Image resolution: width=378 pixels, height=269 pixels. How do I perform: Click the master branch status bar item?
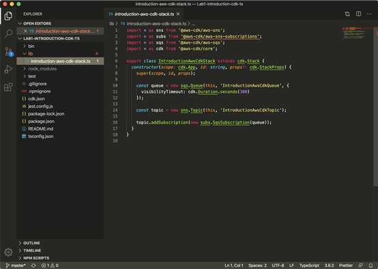tap(16, 266)
